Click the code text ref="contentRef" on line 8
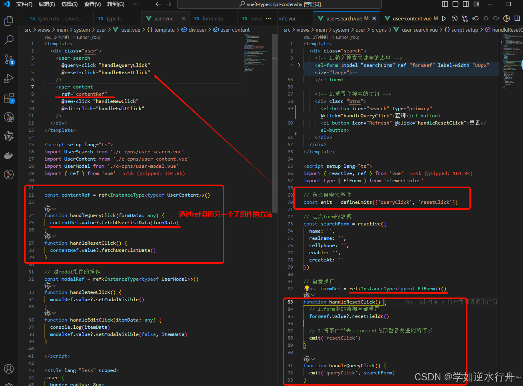This screenshot has height=386, width=523. click(84, 94)
